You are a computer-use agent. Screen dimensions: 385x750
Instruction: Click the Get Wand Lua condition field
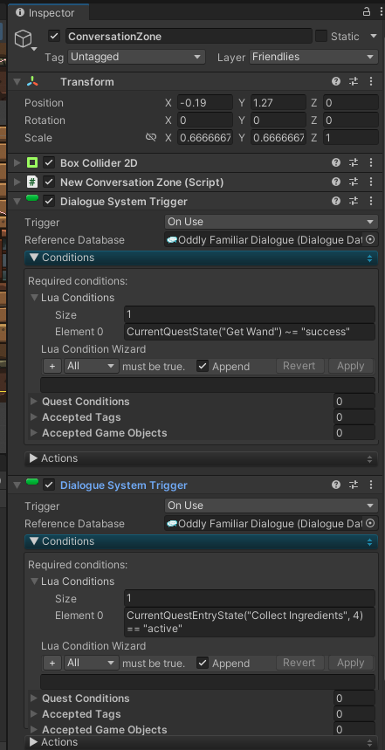pos(249,332)
